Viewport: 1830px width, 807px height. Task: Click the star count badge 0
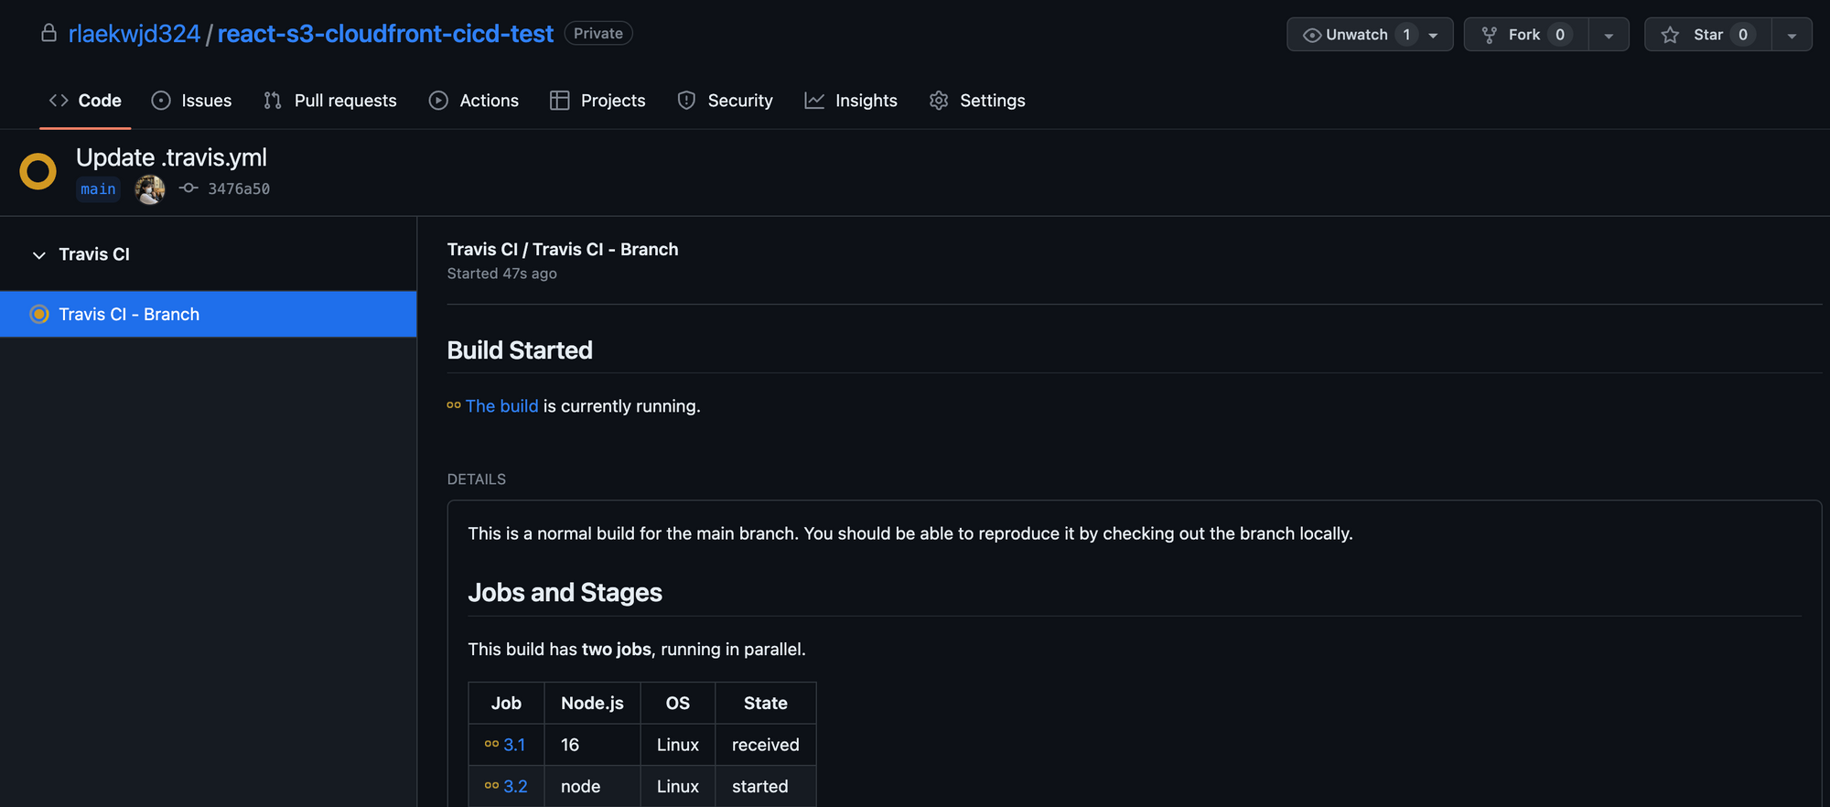click(1743, 35)
